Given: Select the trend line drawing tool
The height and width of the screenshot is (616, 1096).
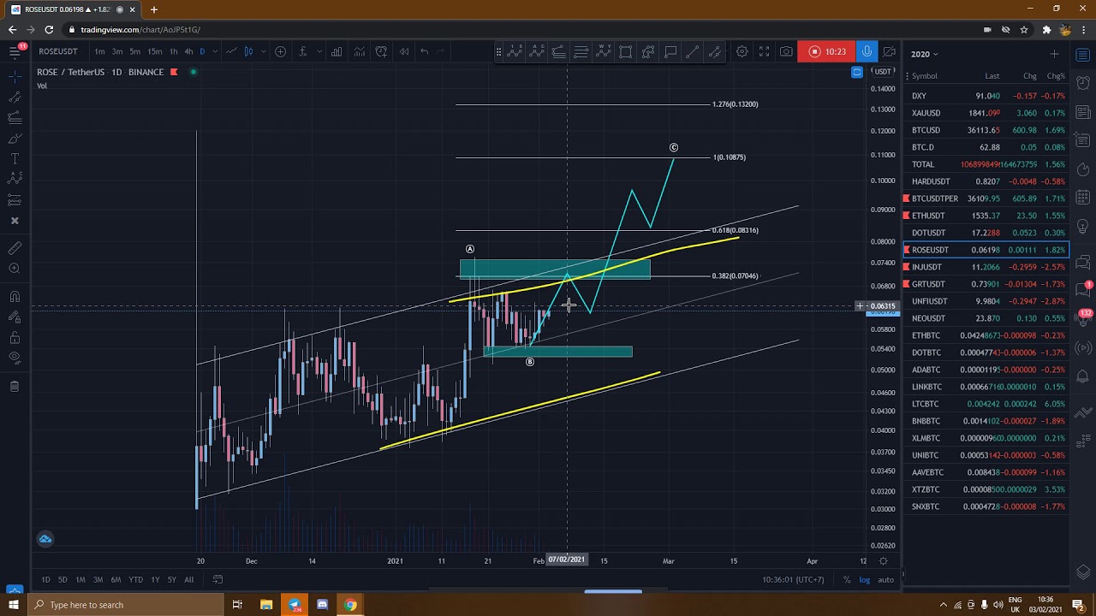Looking at the screenshot, I should coord(15,98).
